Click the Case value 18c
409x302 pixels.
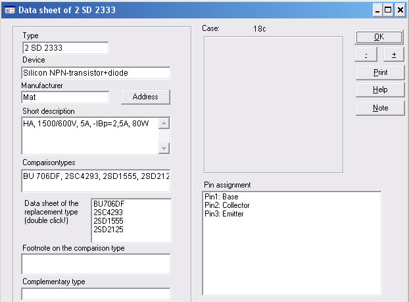click(260, 29)
